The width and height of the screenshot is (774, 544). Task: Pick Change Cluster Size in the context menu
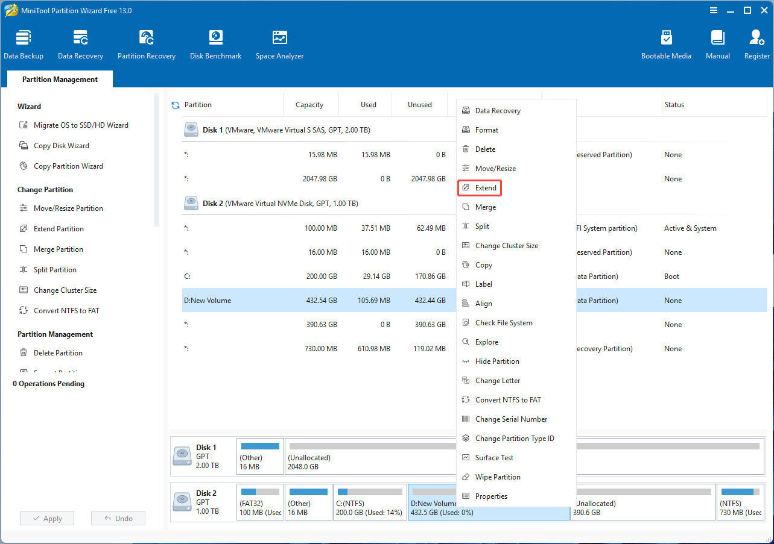506,246
